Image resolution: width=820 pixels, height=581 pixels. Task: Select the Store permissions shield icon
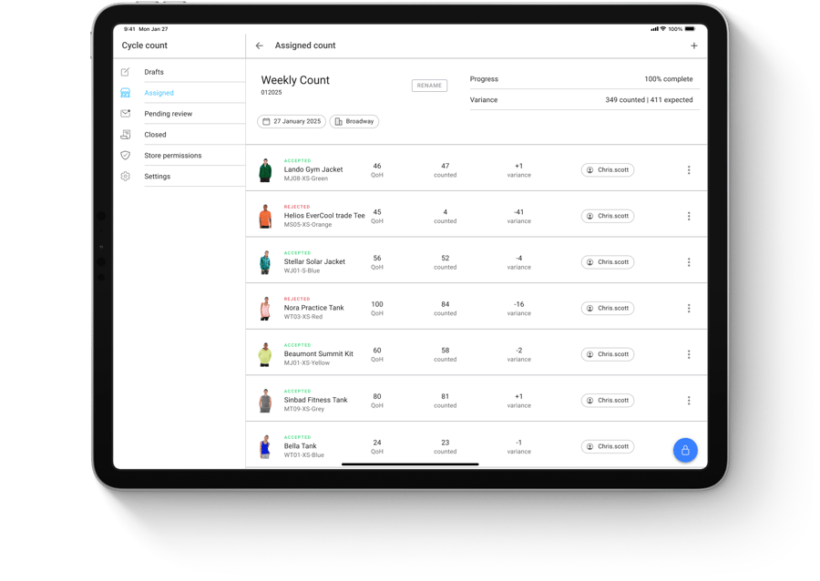(125, 155)
